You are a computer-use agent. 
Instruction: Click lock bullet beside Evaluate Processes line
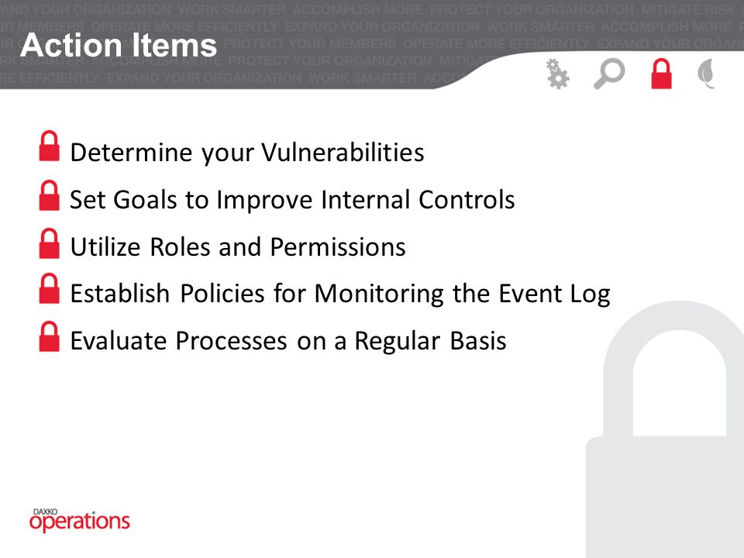click(x=50, y=336)
